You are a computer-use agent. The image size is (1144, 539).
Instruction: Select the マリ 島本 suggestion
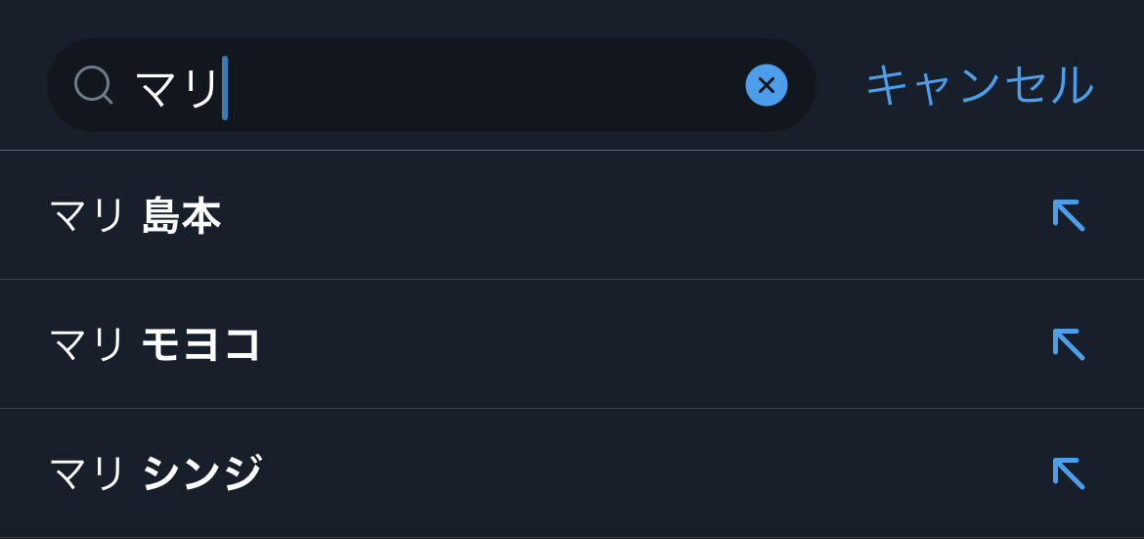point(135,216)
